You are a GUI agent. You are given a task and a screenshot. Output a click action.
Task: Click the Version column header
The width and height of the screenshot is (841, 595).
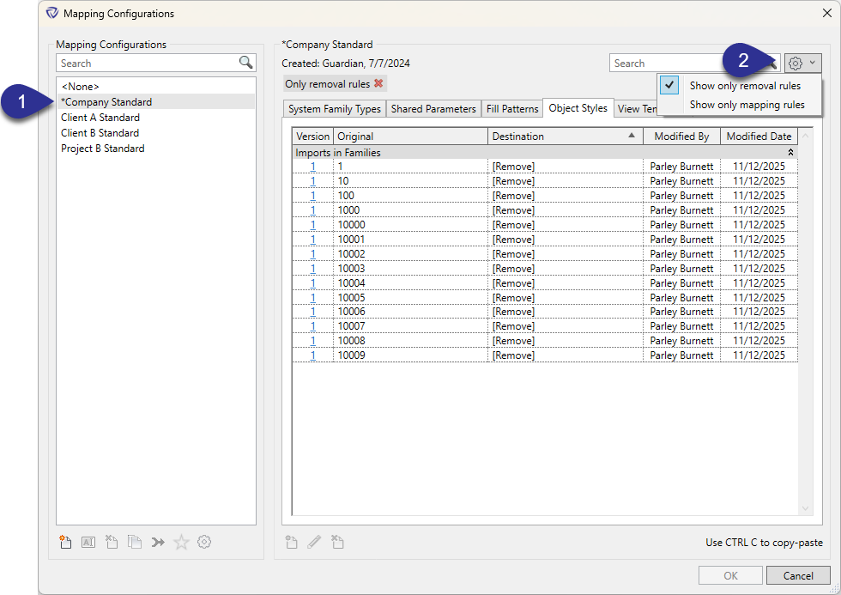click(x=312, y=137)
